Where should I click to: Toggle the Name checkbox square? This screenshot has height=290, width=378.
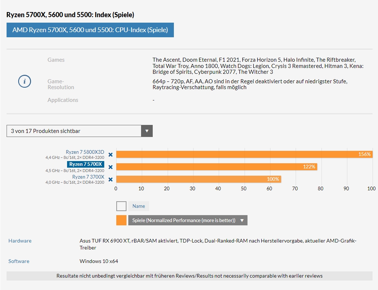coord(121,206)
